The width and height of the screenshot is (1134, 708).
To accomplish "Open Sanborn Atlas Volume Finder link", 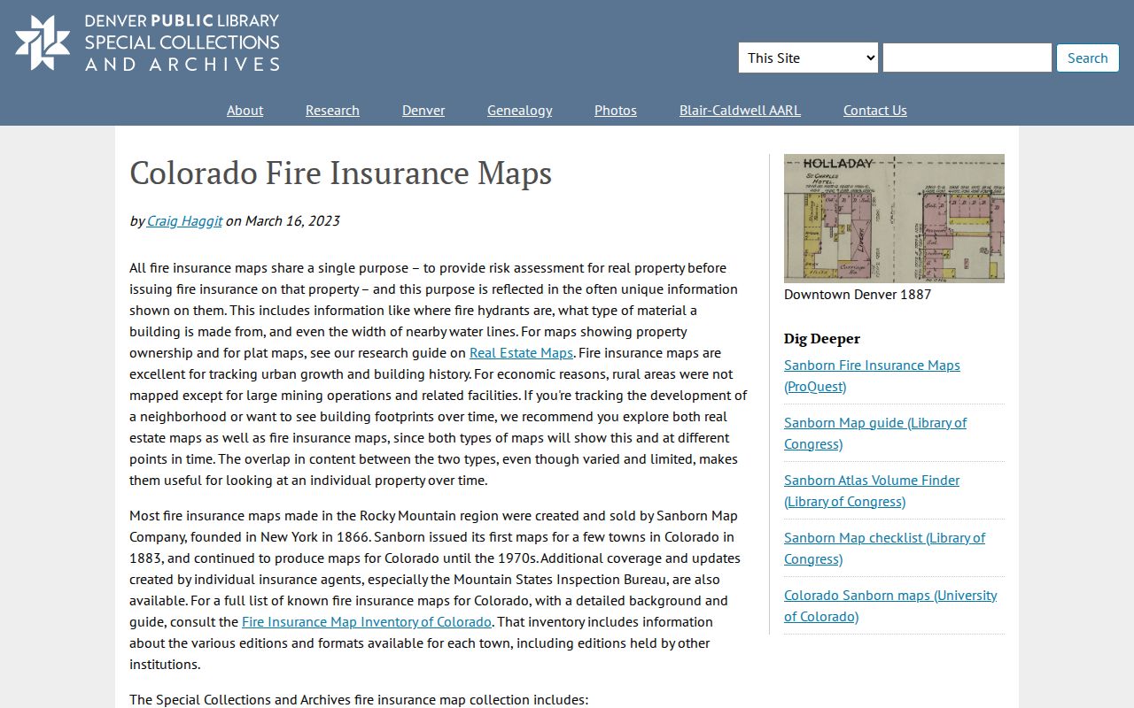I will tap(872, 490).
